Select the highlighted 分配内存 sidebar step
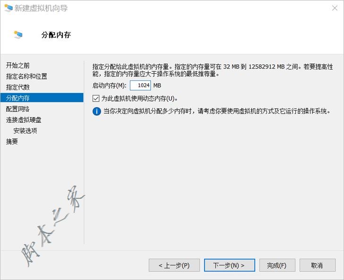344x280 pixels. click(x=18, y=98)
